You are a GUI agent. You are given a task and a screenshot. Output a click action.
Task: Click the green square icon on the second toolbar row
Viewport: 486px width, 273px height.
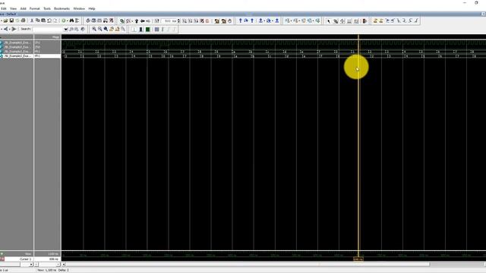coord(148,30)
